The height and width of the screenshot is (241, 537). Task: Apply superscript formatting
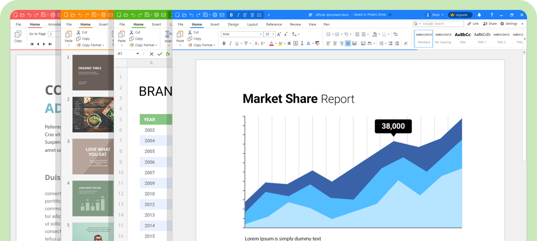pyautogui.click(x=263, y=43)
